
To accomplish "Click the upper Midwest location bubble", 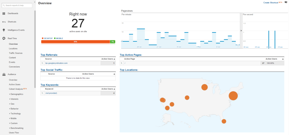I will pyautogui.click(x=204, y=87).
